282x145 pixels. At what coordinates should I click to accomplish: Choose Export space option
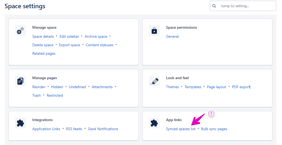click(70, 45)
